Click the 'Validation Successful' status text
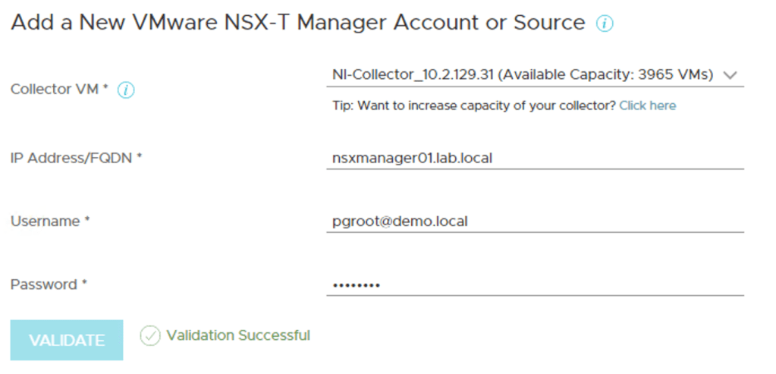This screenshot has width=776, height=374. (x=238, y=335)
